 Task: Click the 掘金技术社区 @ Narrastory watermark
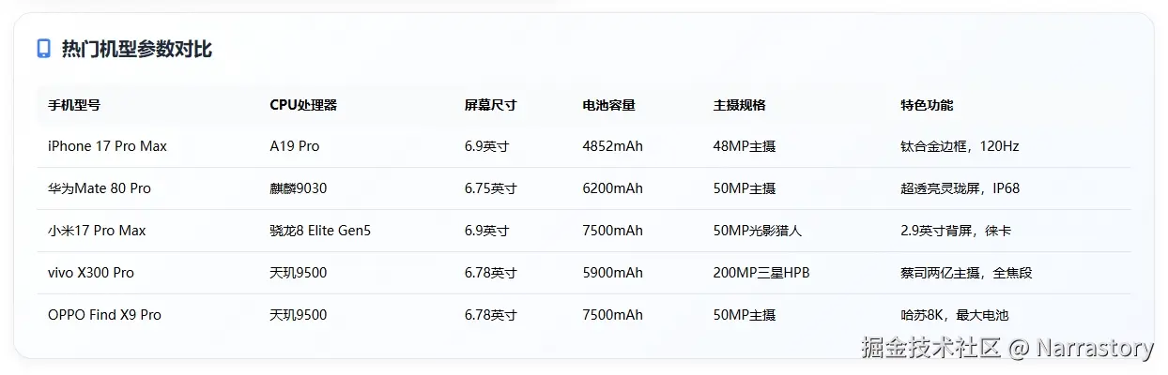click(1007, 349)
